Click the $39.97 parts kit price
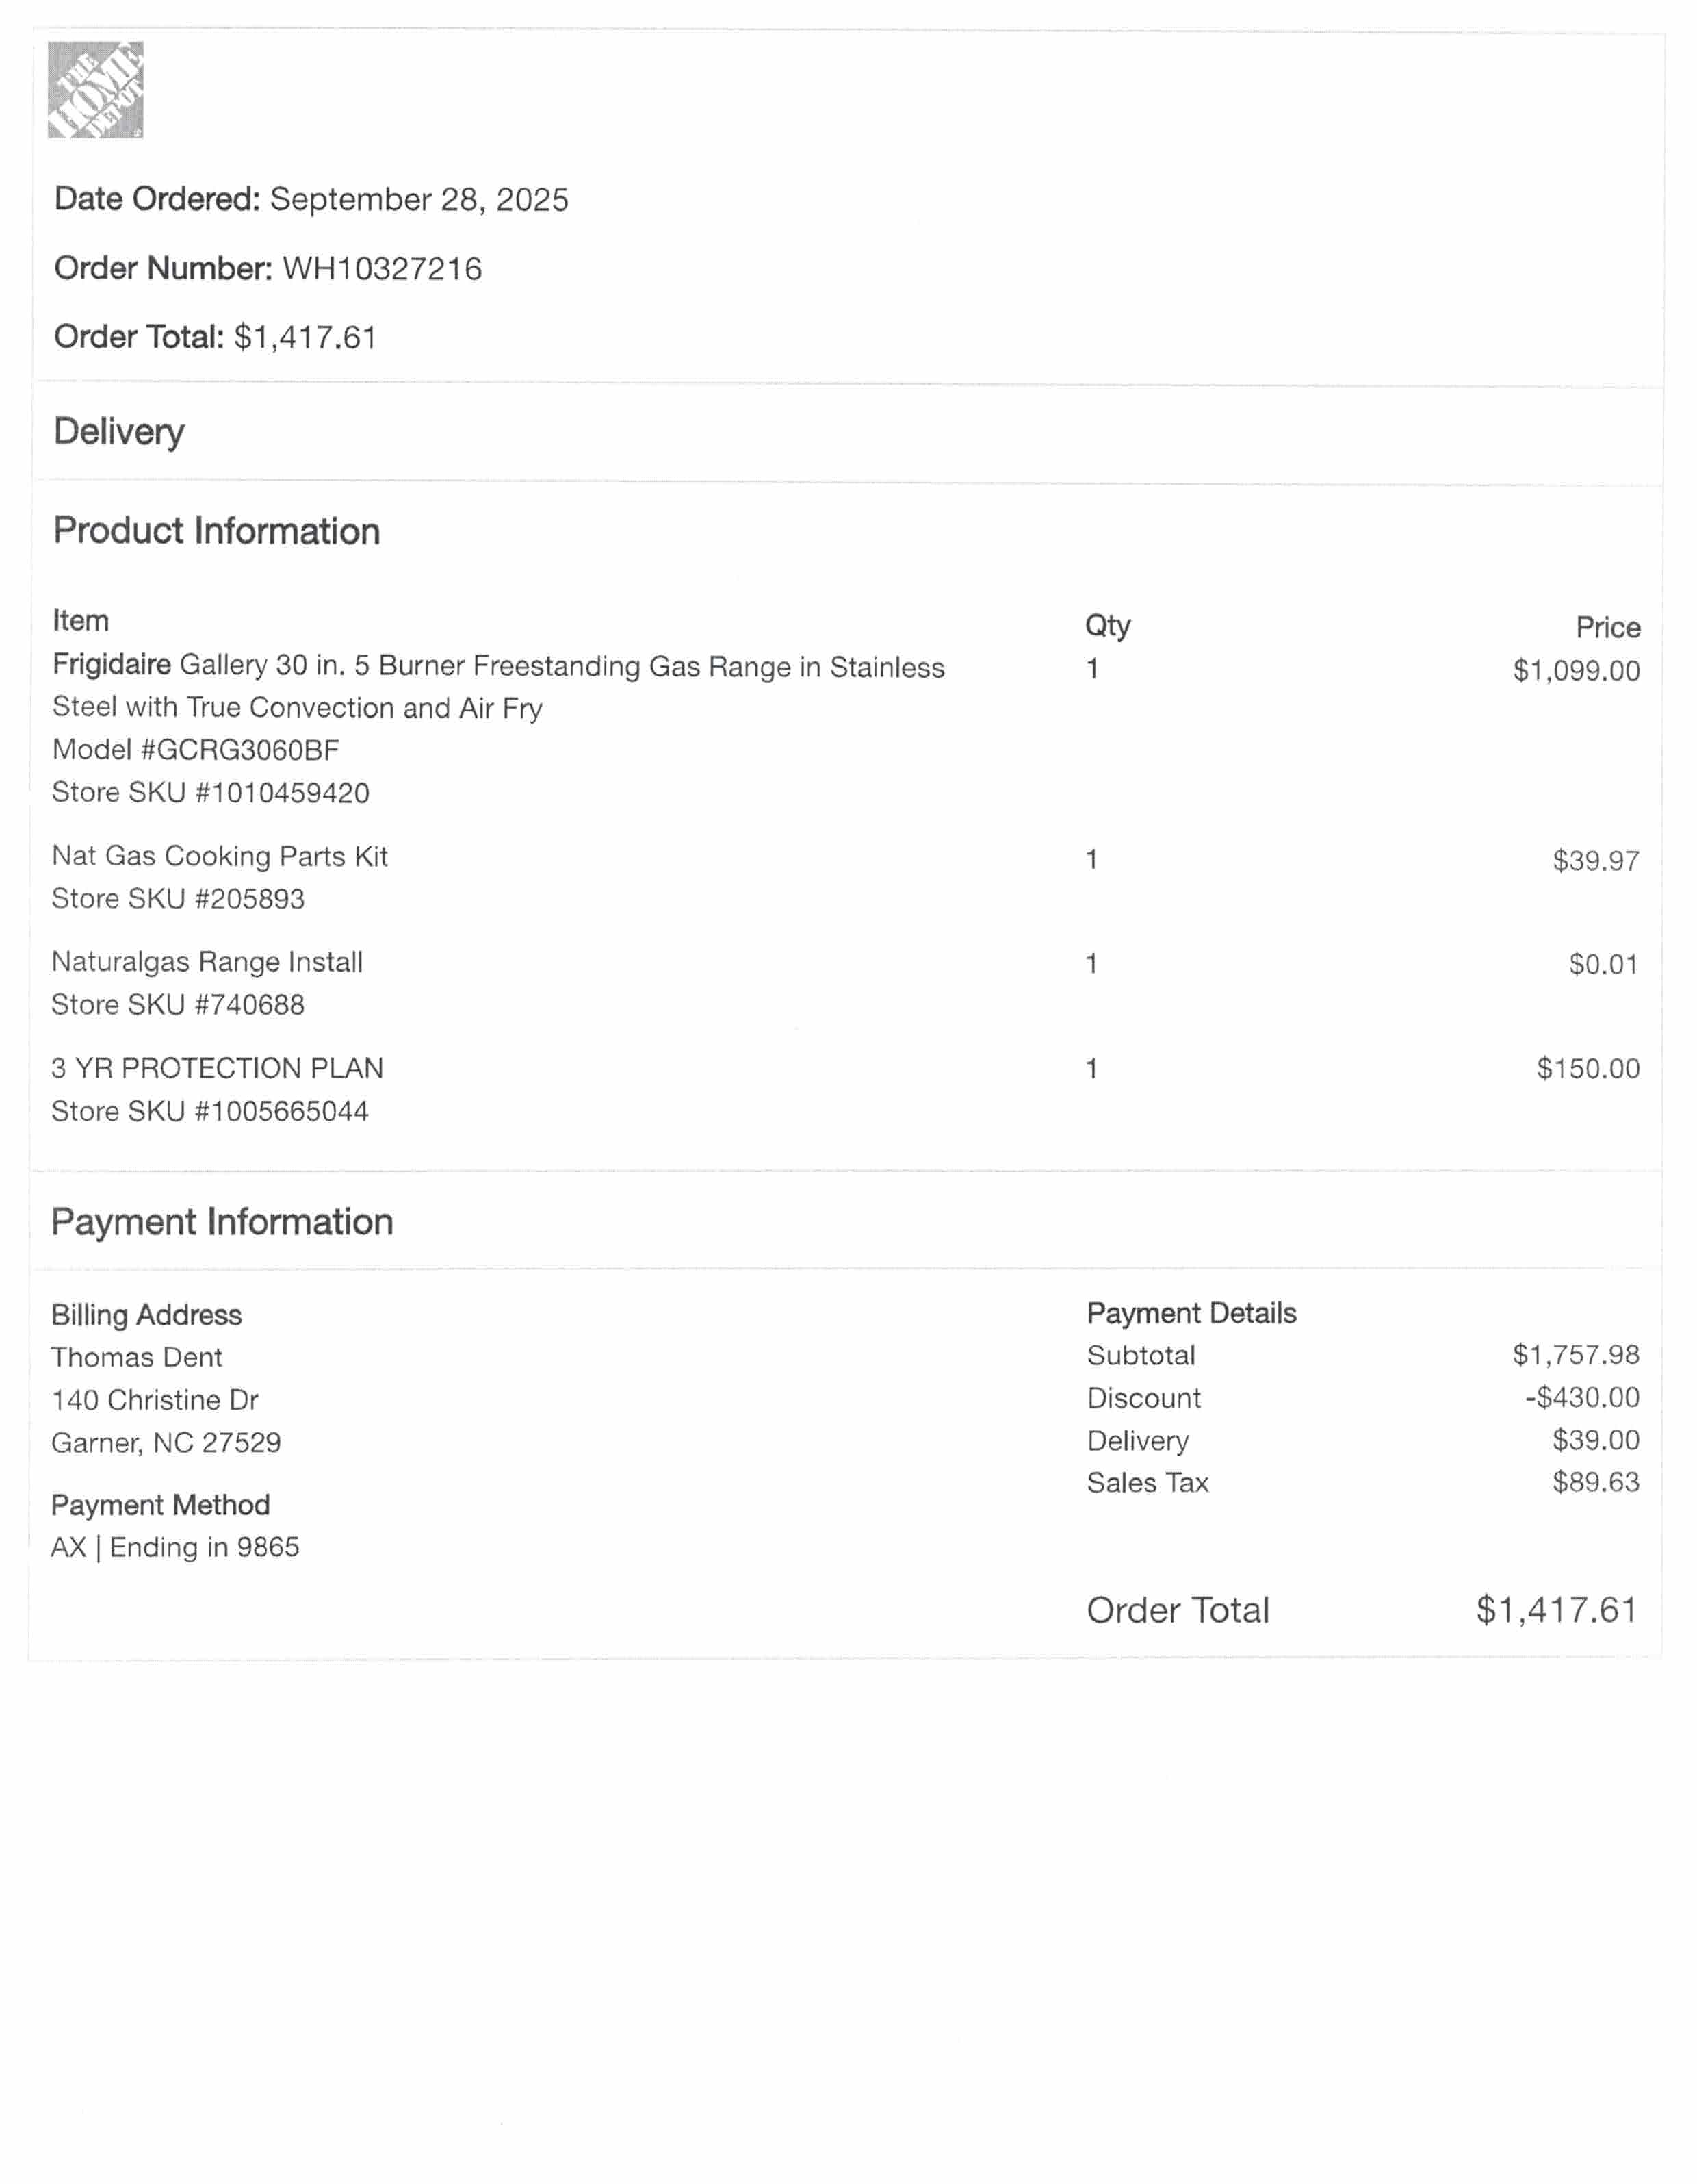 click(x=1595, y=861)
